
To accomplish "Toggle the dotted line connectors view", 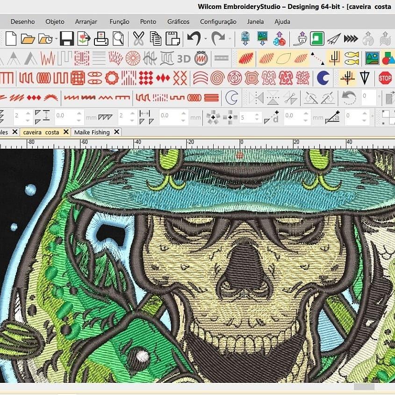I will (317, 58).
